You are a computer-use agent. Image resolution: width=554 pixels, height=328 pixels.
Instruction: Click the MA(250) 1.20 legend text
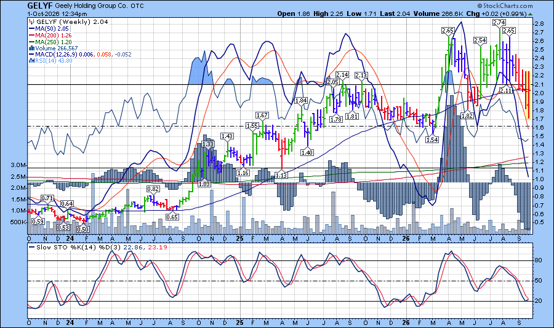point(54,42)
